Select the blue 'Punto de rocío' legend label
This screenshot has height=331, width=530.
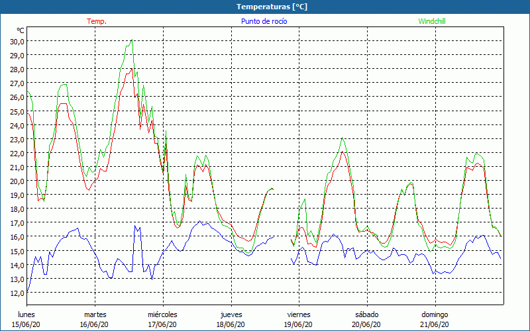click(x=264, y=21)
